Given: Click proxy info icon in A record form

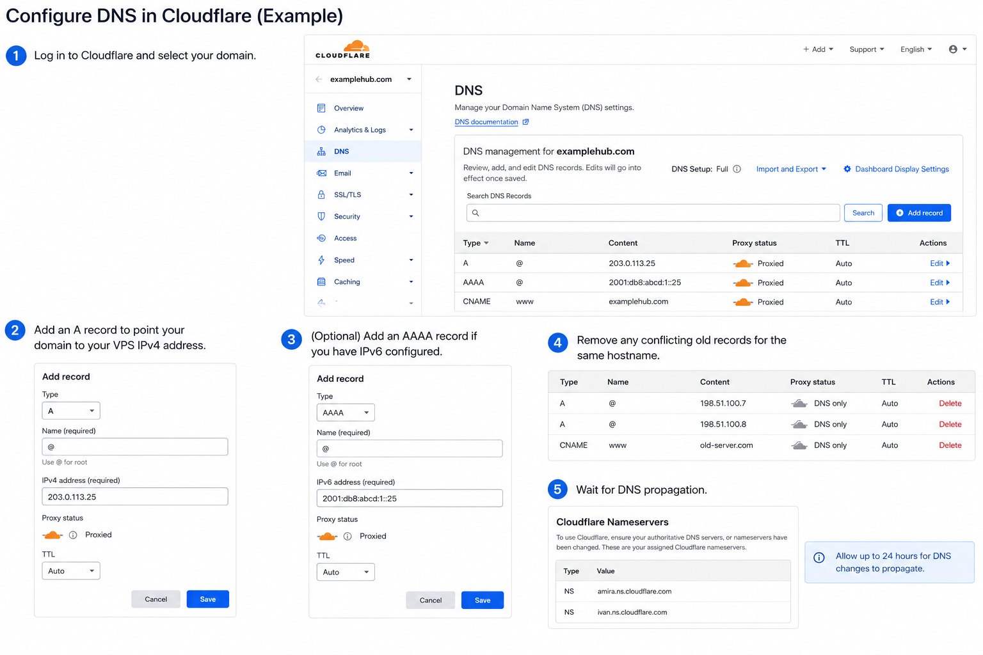Looking at the screenshot, I should (73, 535).
